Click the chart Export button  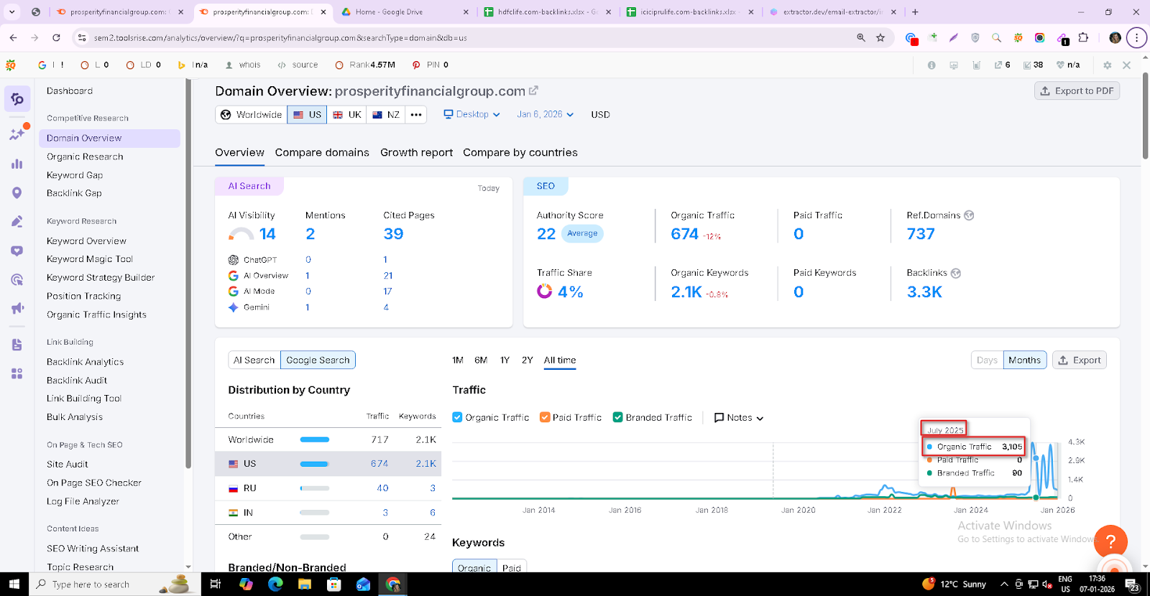1079,360
